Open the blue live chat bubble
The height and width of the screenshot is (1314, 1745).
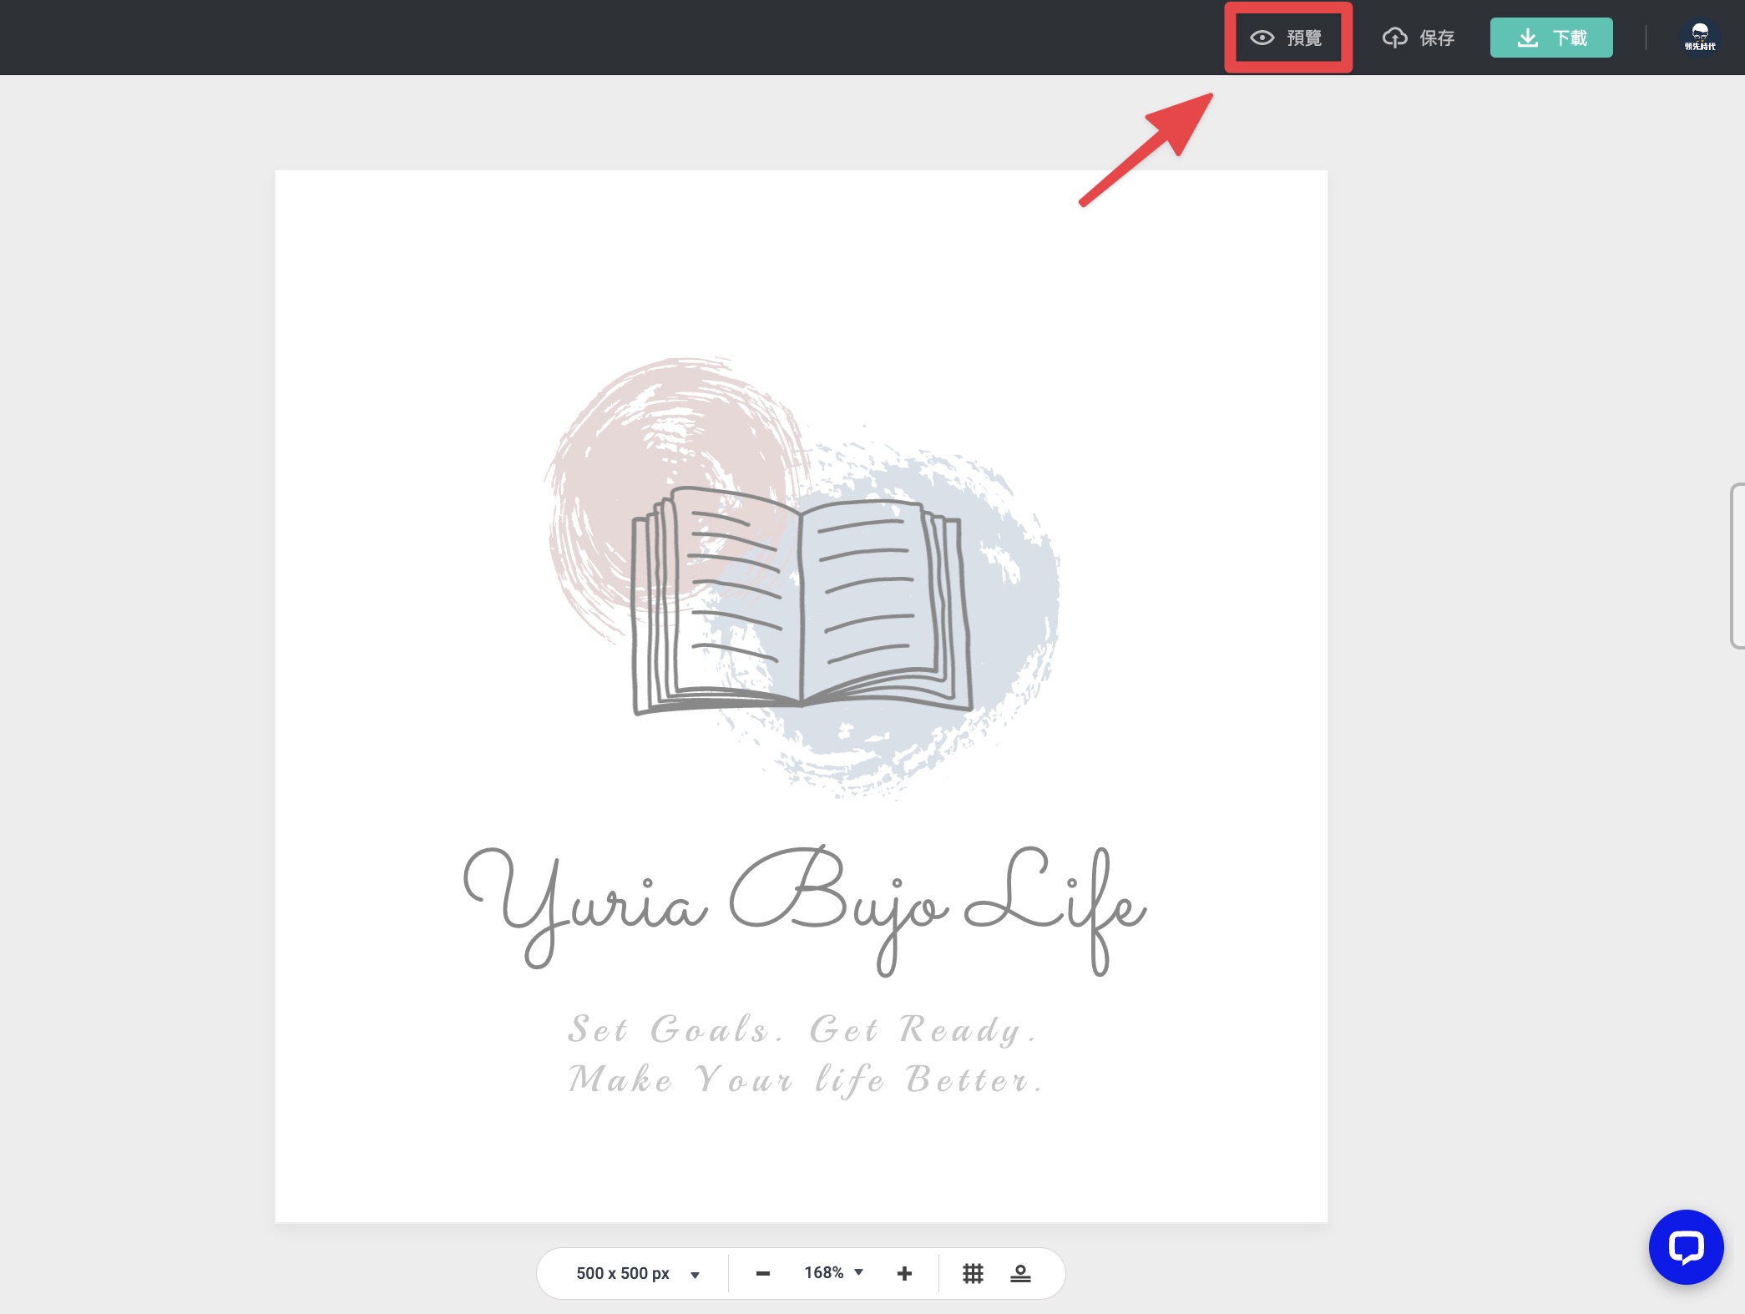pos(1686,1247)
